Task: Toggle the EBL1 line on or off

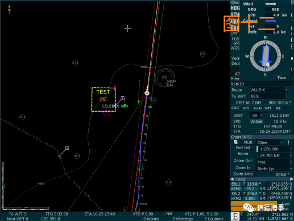Action: pos(235,184)
